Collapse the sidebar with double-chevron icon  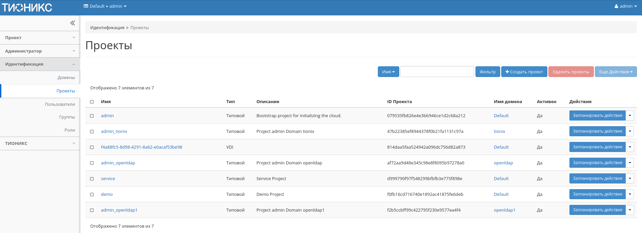click(x=73, y=23)
